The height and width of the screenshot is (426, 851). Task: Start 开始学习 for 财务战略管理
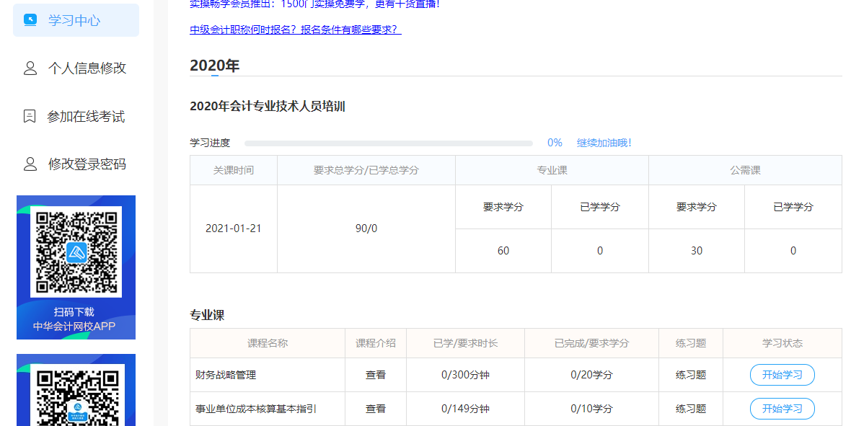tap(782, 375)
